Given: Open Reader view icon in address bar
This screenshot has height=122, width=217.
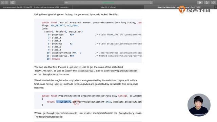Looking at the screenshot, I should point(66,2).
